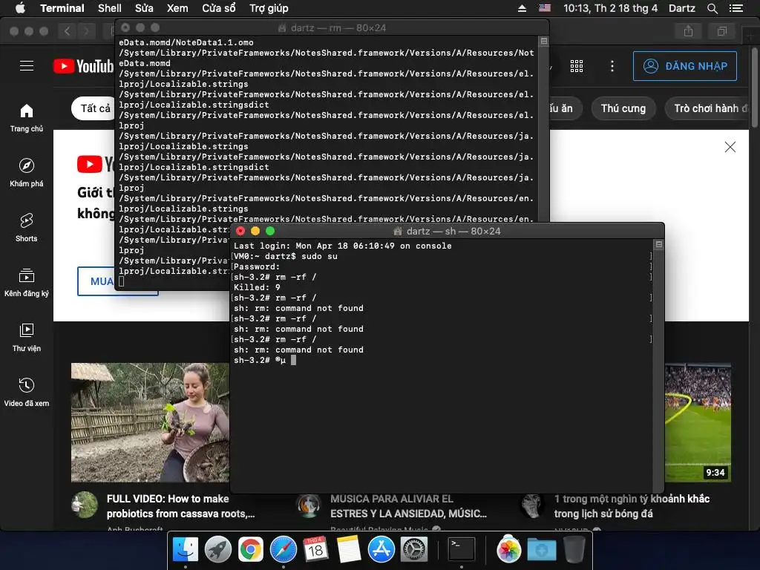Open Shorts in YouTube sidebar
Viewport: 760px width, 570px height.
(27, 227)
